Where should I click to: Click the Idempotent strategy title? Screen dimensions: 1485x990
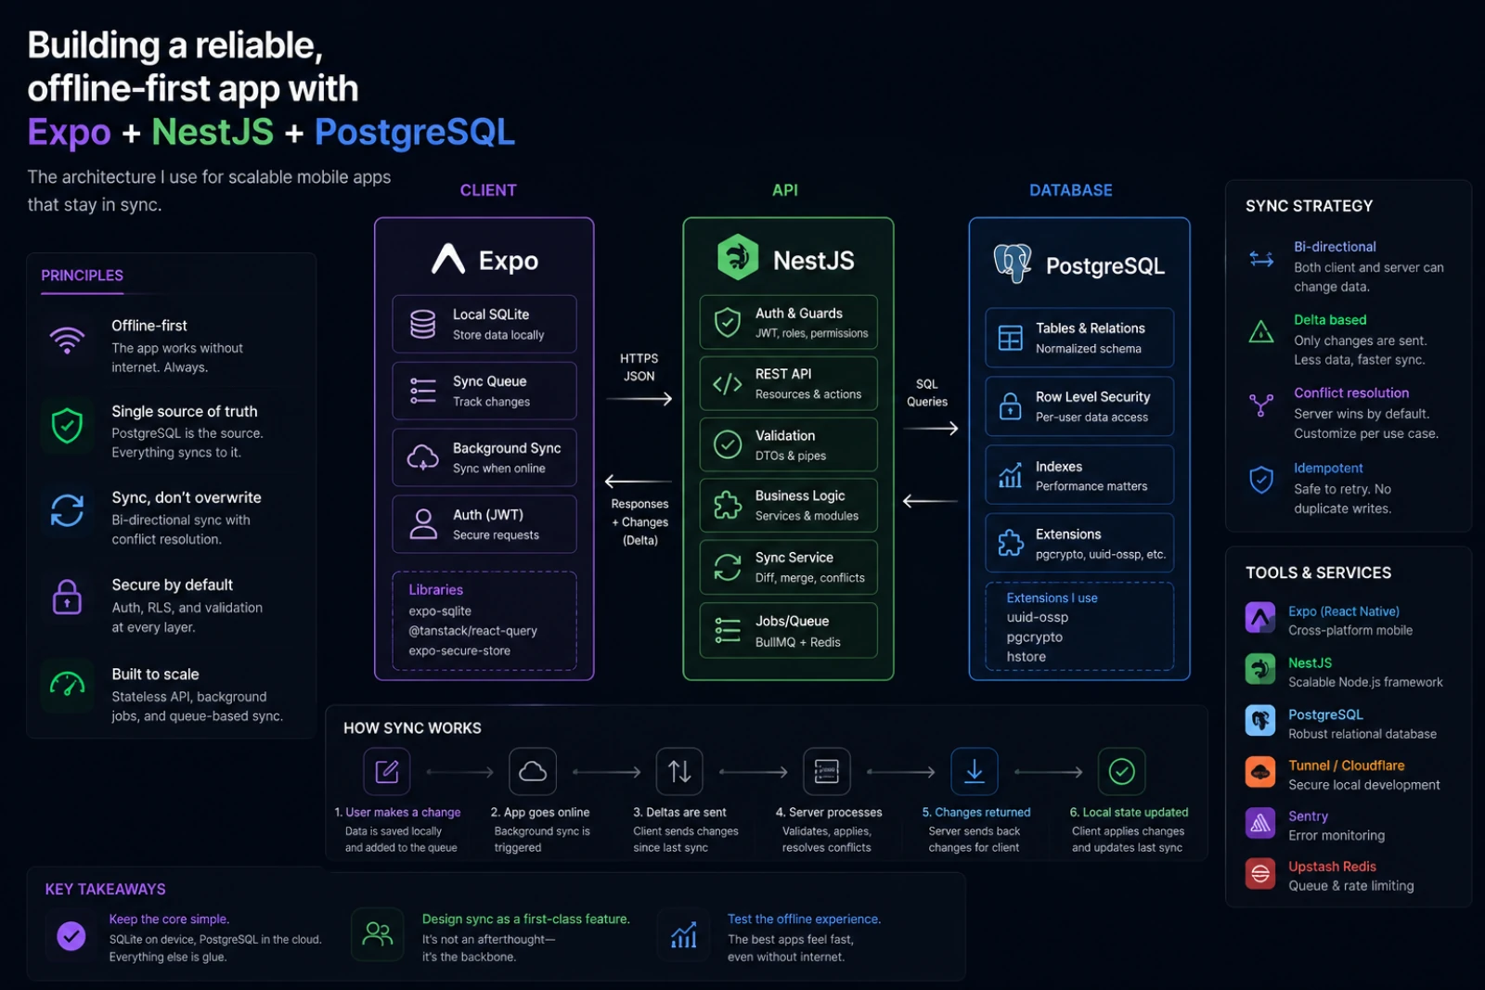click(1328, 469)
